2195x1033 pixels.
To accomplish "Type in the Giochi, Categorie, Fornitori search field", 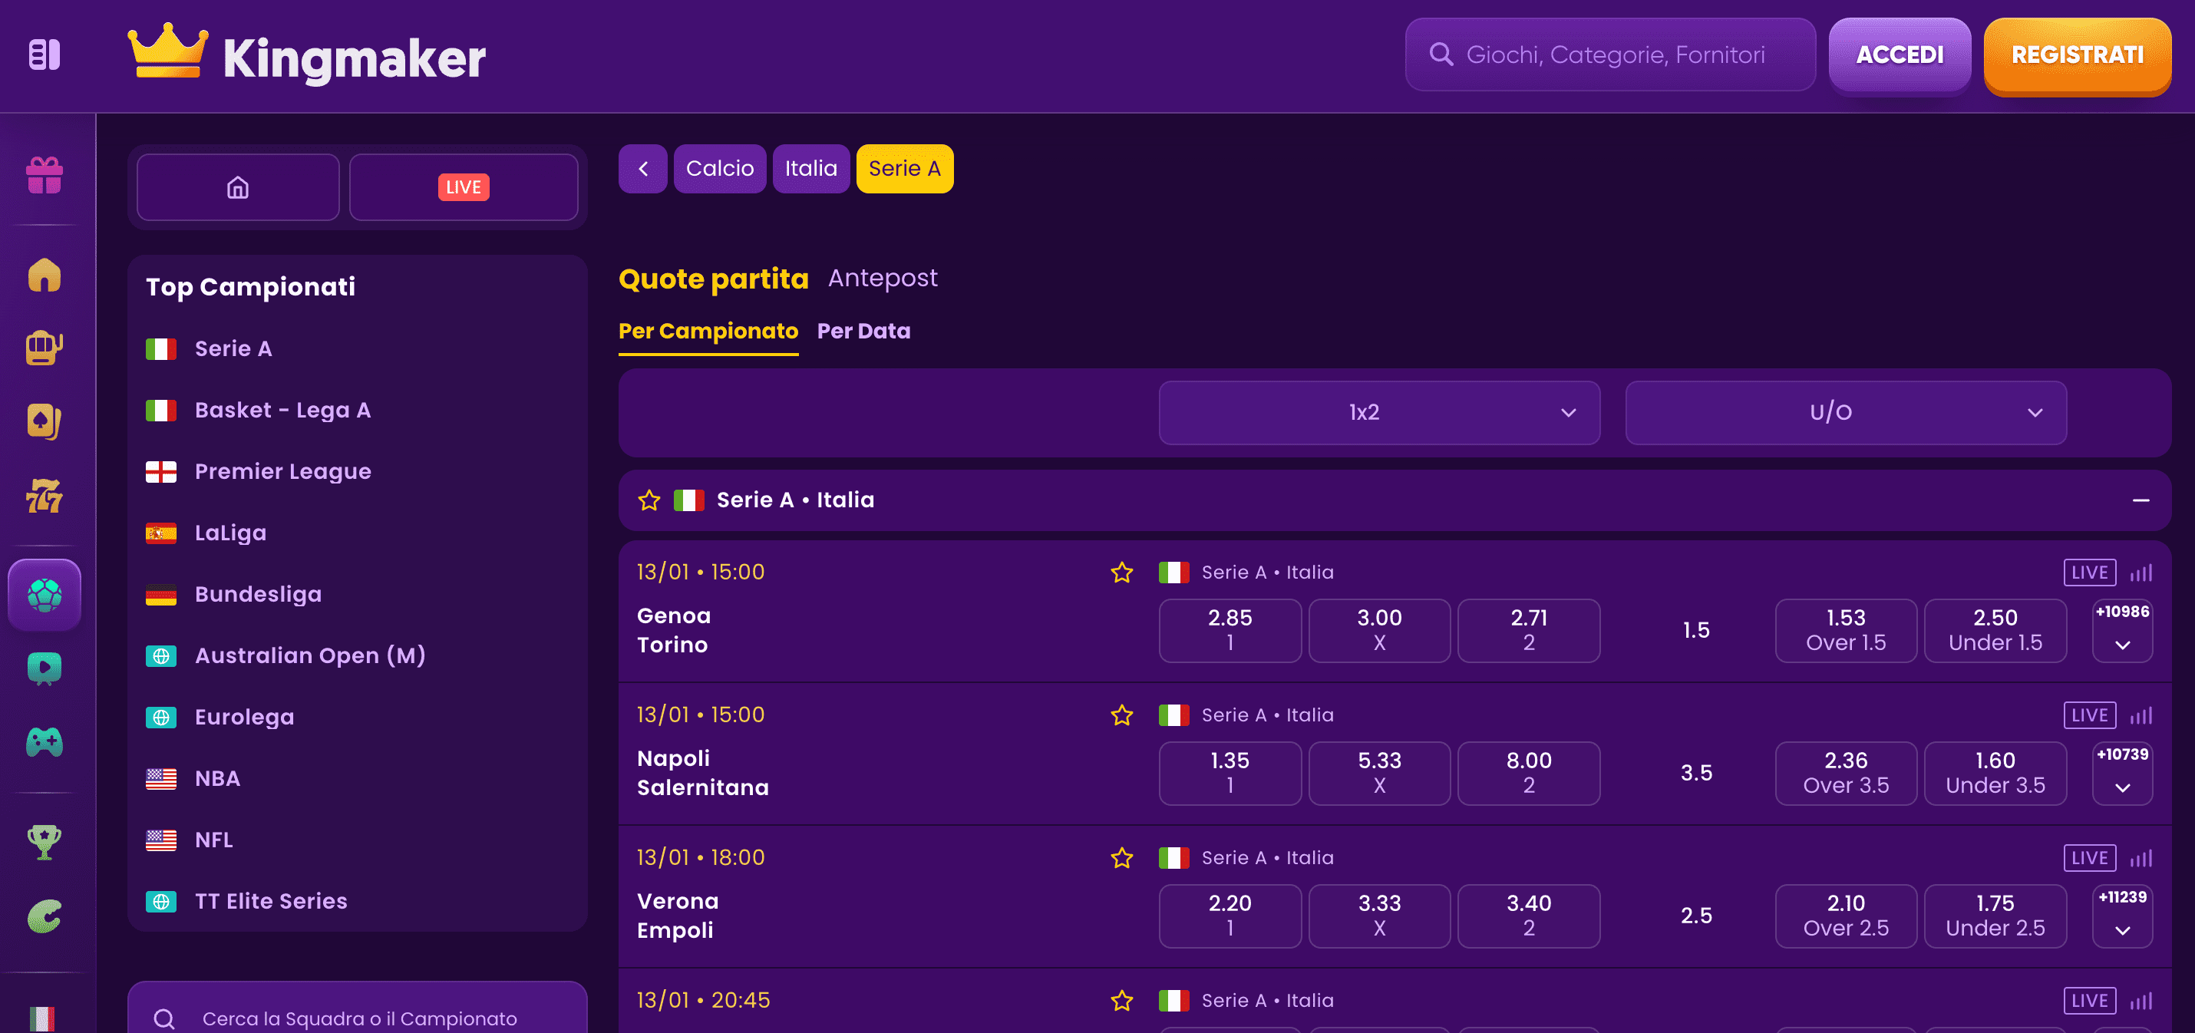I will click(x=1610, y=54).
